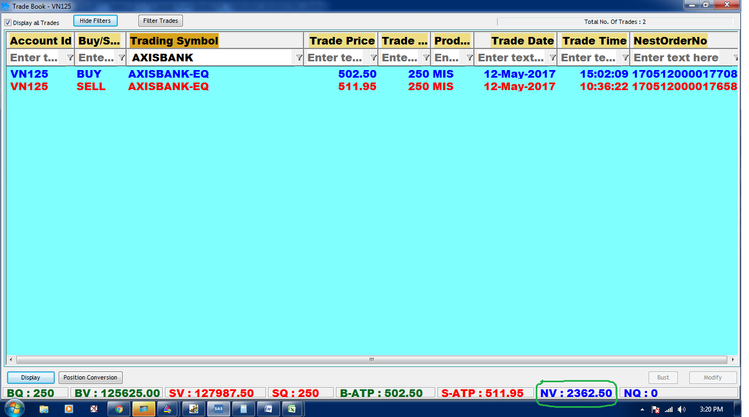This screenshot has height=417, width=749.
Task: Sort by NestOrderNo column header
Action: pyautogui.click(x=684, y=41)
